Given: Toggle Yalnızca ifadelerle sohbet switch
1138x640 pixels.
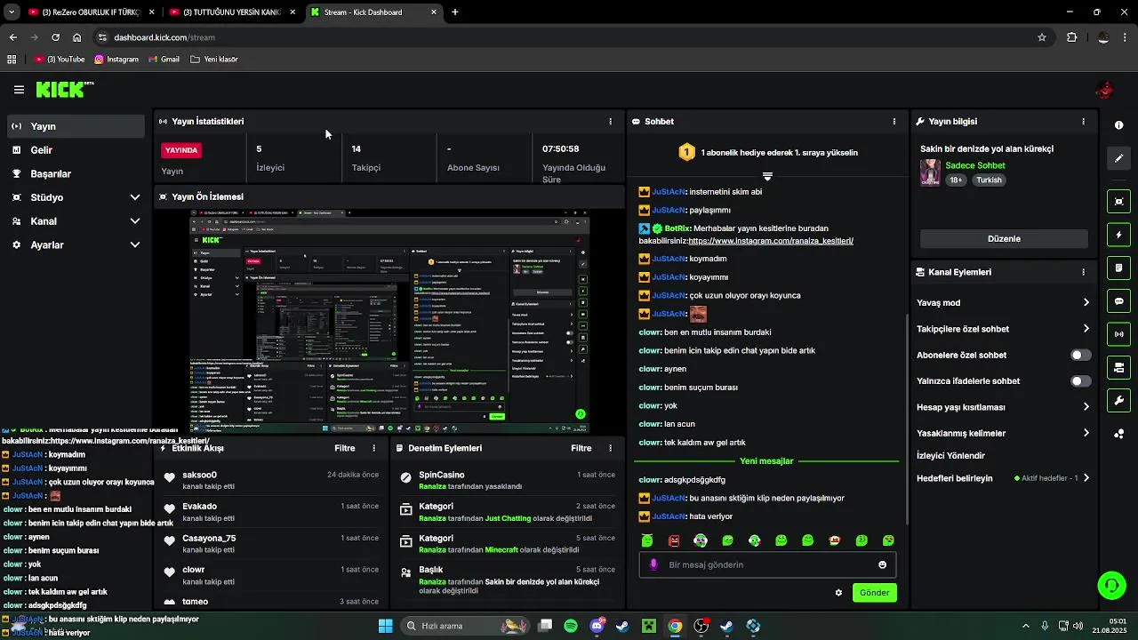Looking at the screenshot, I should click(1080, 381).
